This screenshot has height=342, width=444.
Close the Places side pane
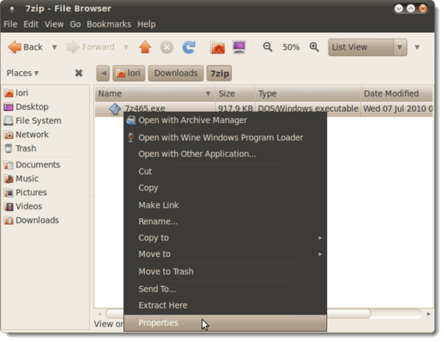[79, 73]
